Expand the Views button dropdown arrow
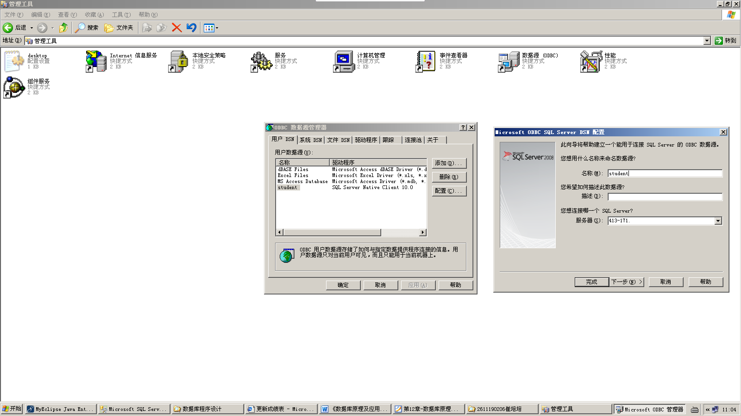Screen dimensions: 741x416 [217, 28]
